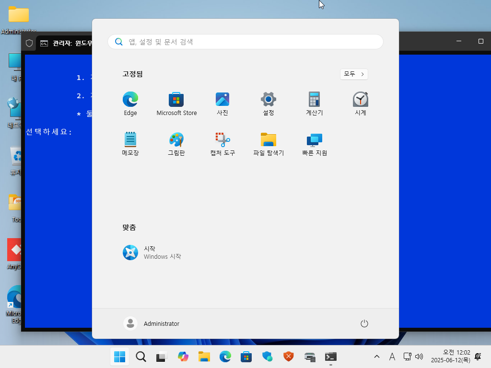Launch 계산기 (Calculator) app
The height and width of the screenshot is (368, 491).
point(314,104)
